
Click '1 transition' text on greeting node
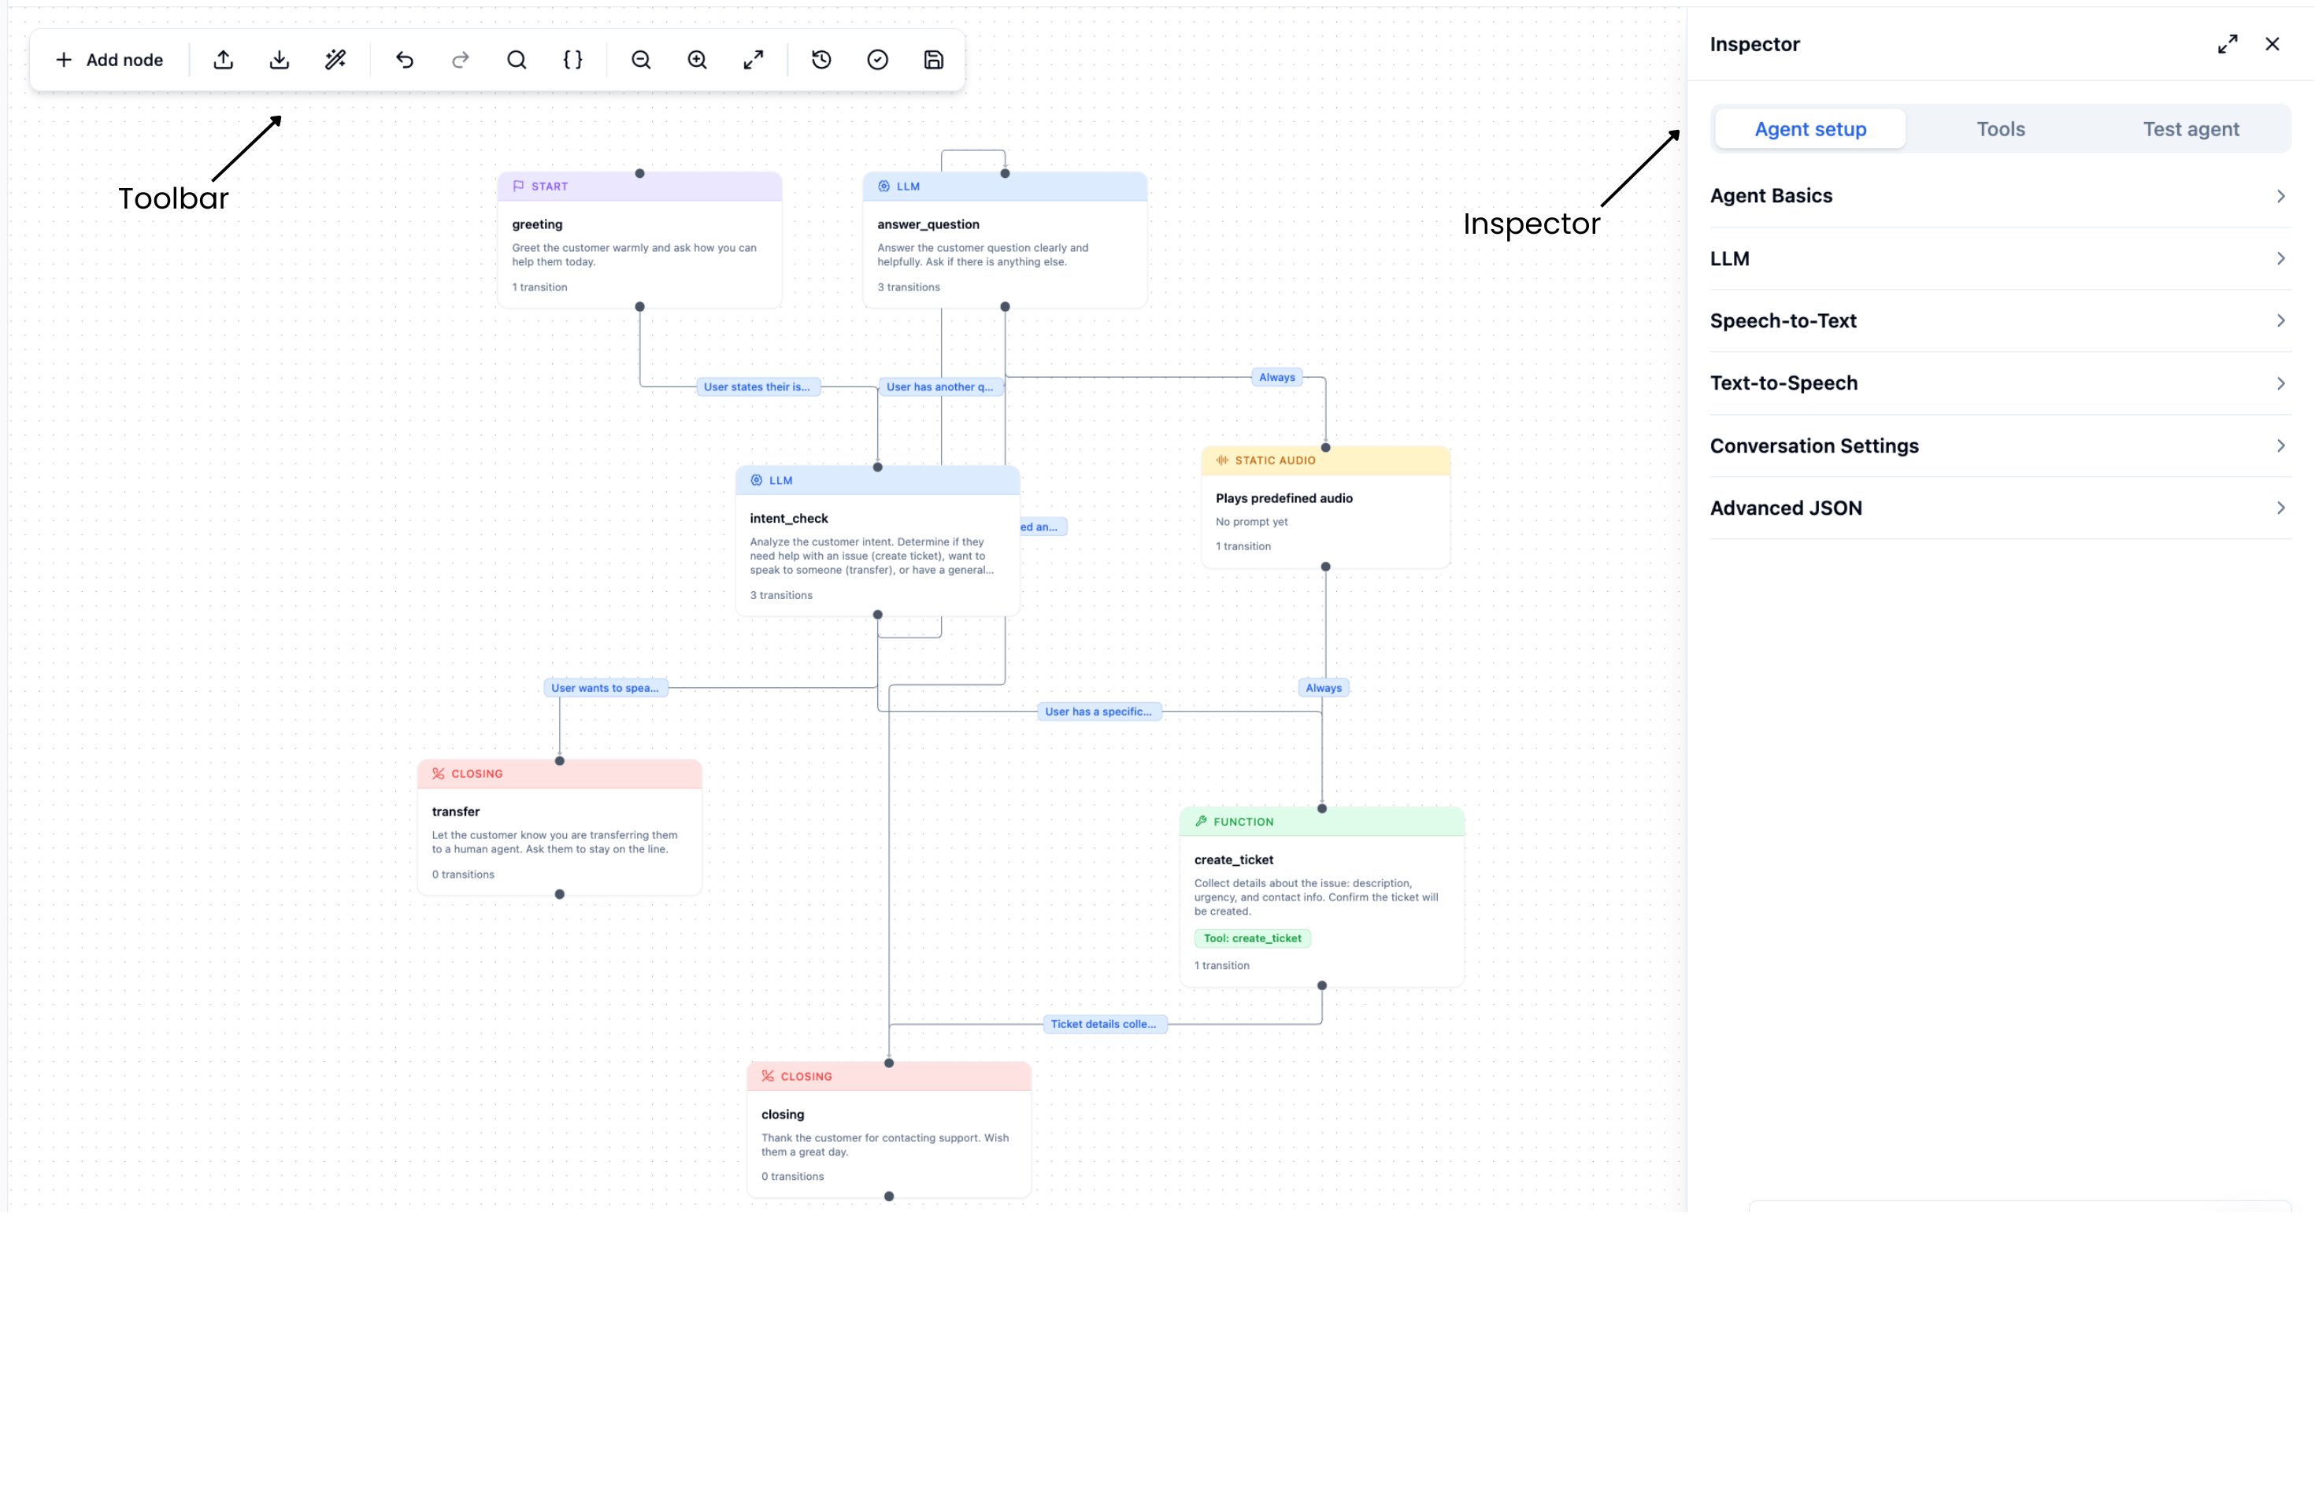point(540,287)
